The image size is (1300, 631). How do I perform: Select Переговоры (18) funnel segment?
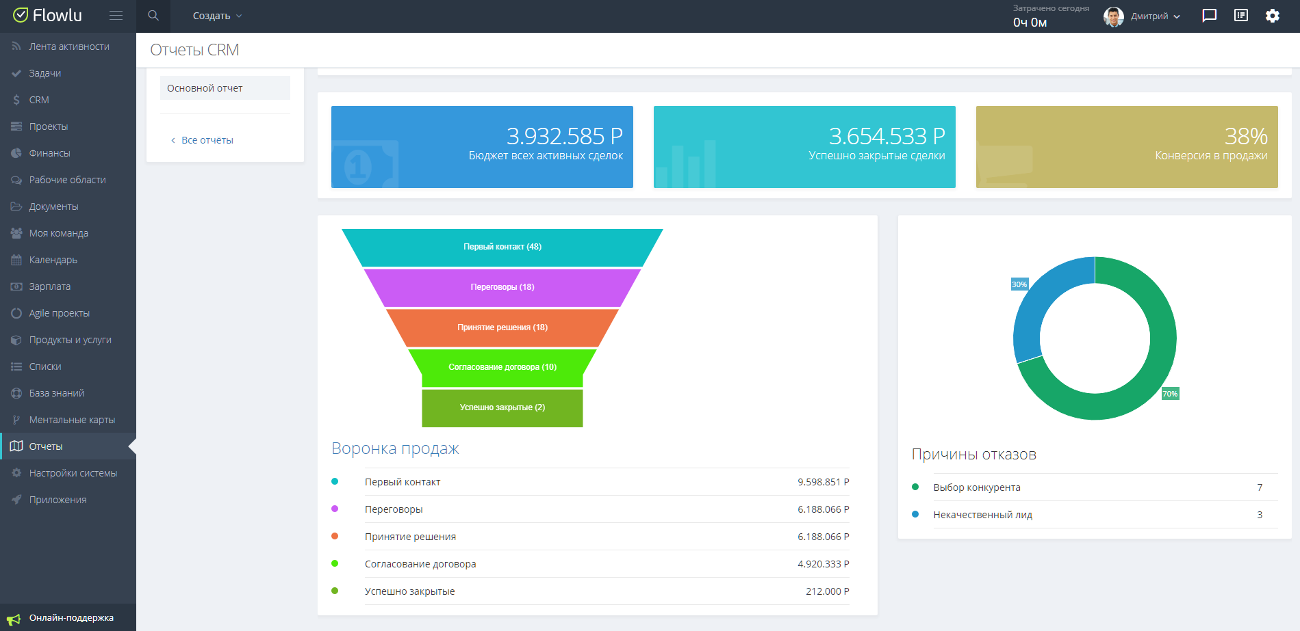(x=502, y=287)
